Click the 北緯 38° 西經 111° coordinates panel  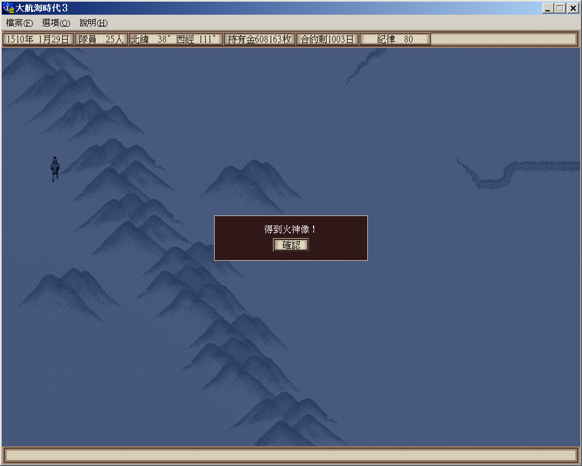(x=175, y=40)
